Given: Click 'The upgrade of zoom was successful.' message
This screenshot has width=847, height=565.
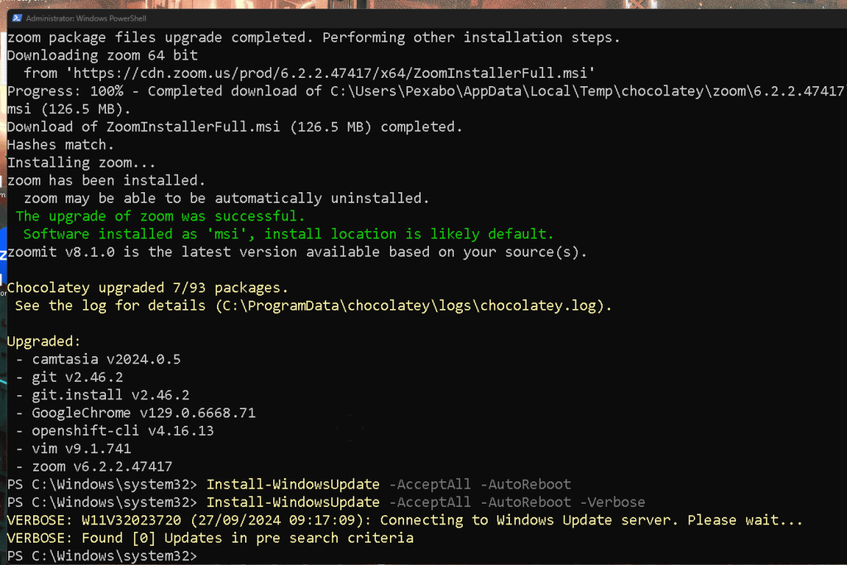Looking at the screenshot, I should (x=161, y=216).
